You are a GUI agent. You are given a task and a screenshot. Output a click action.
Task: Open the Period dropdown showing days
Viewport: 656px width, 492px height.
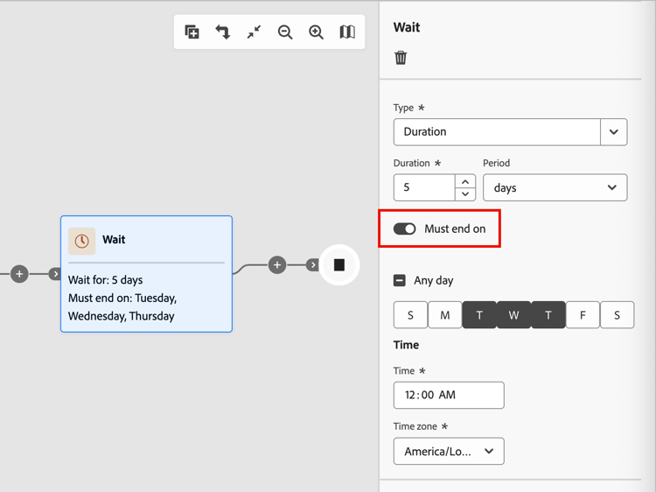tap(555, 187)
